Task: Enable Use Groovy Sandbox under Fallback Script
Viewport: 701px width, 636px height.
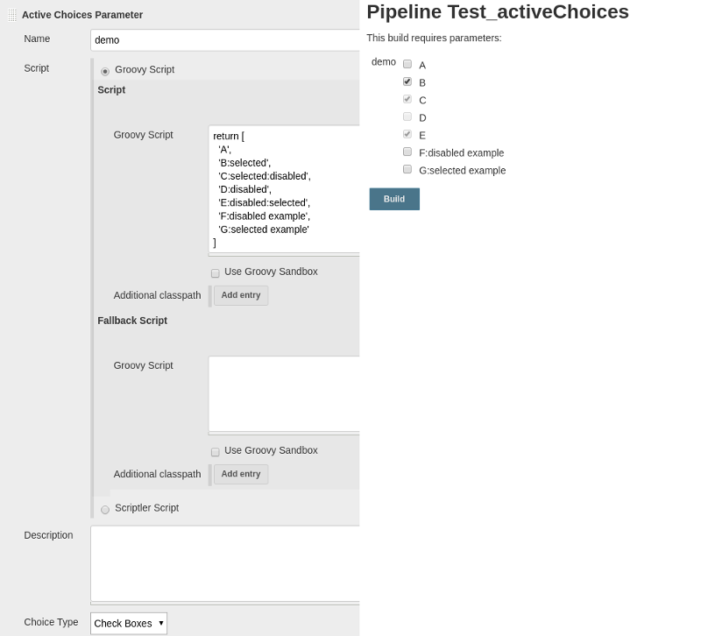Action: pyautogui.click(x=215, y=452)
